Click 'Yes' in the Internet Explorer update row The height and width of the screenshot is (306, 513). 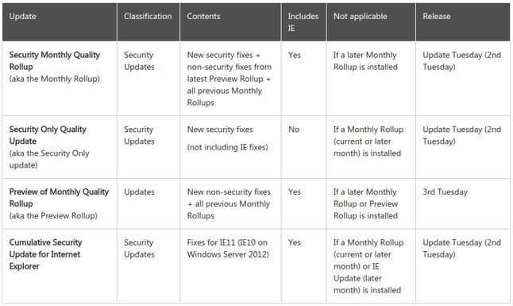point(294,242)
